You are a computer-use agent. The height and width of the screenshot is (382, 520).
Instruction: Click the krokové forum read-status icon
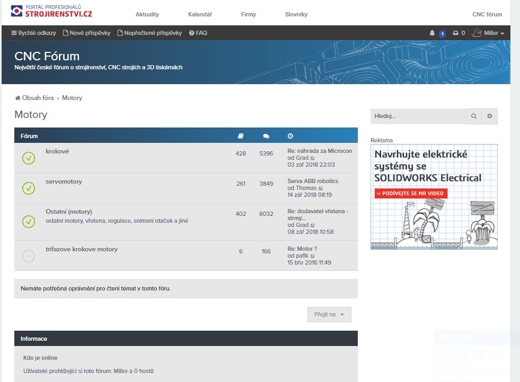(29, 158)
